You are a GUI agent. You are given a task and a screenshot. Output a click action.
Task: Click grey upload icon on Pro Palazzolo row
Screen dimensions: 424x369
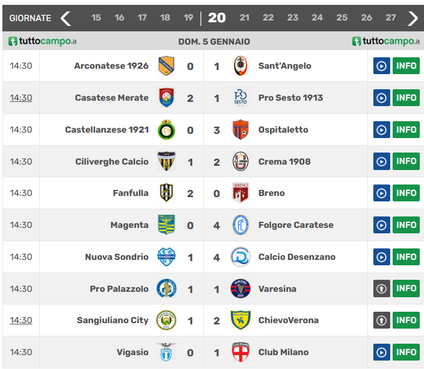pyautogui.click(x=381, y=289)
